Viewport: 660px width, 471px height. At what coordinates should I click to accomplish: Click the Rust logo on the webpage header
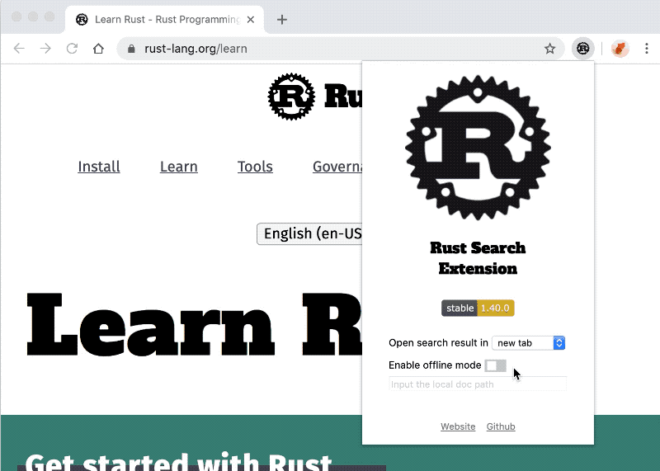coord(291,97)
